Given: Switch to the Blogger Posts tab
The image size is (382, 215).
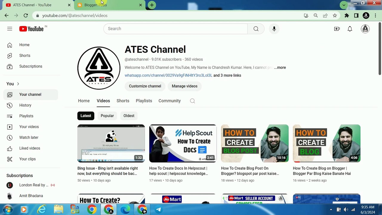Looking at the screenshot, I should (109, 5).
